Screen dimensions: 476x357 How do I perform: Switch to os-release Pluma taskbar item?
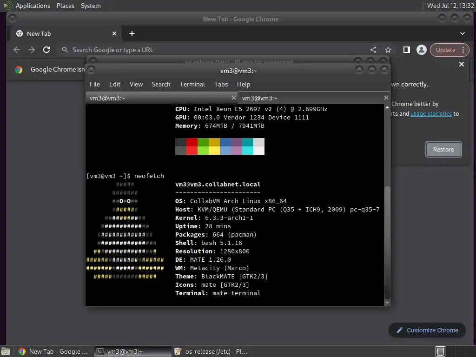pyautogui.click(x=212, y=351)
